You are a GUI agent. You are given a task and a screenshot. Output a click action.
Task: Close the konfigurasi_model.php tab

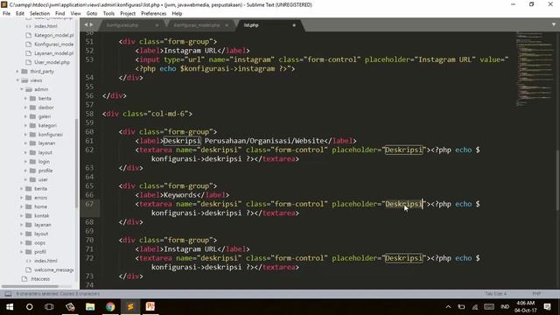pos(227,25)
